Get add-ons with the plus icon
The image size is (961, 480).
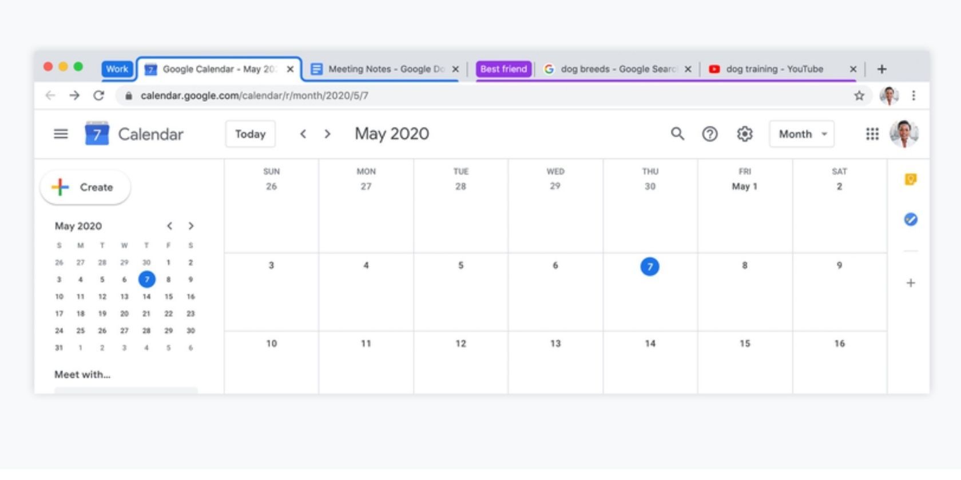[911, 283]
